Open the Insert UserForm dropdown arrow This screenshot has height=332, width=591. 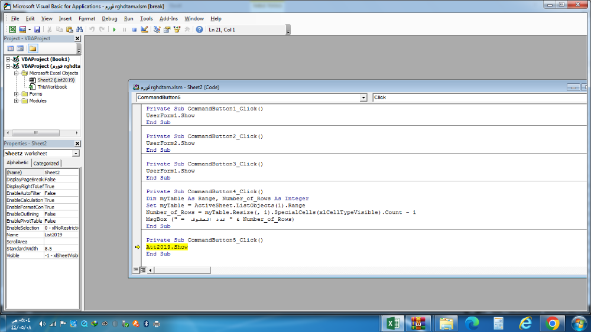(x=29, y=30)
